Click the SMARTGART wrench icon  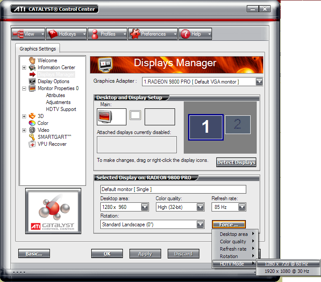[32, 137]
